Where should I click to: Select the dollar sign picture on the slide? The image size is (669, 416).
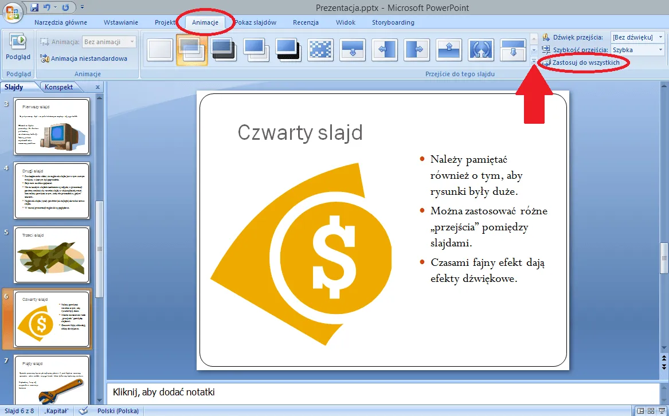[301, 254]
